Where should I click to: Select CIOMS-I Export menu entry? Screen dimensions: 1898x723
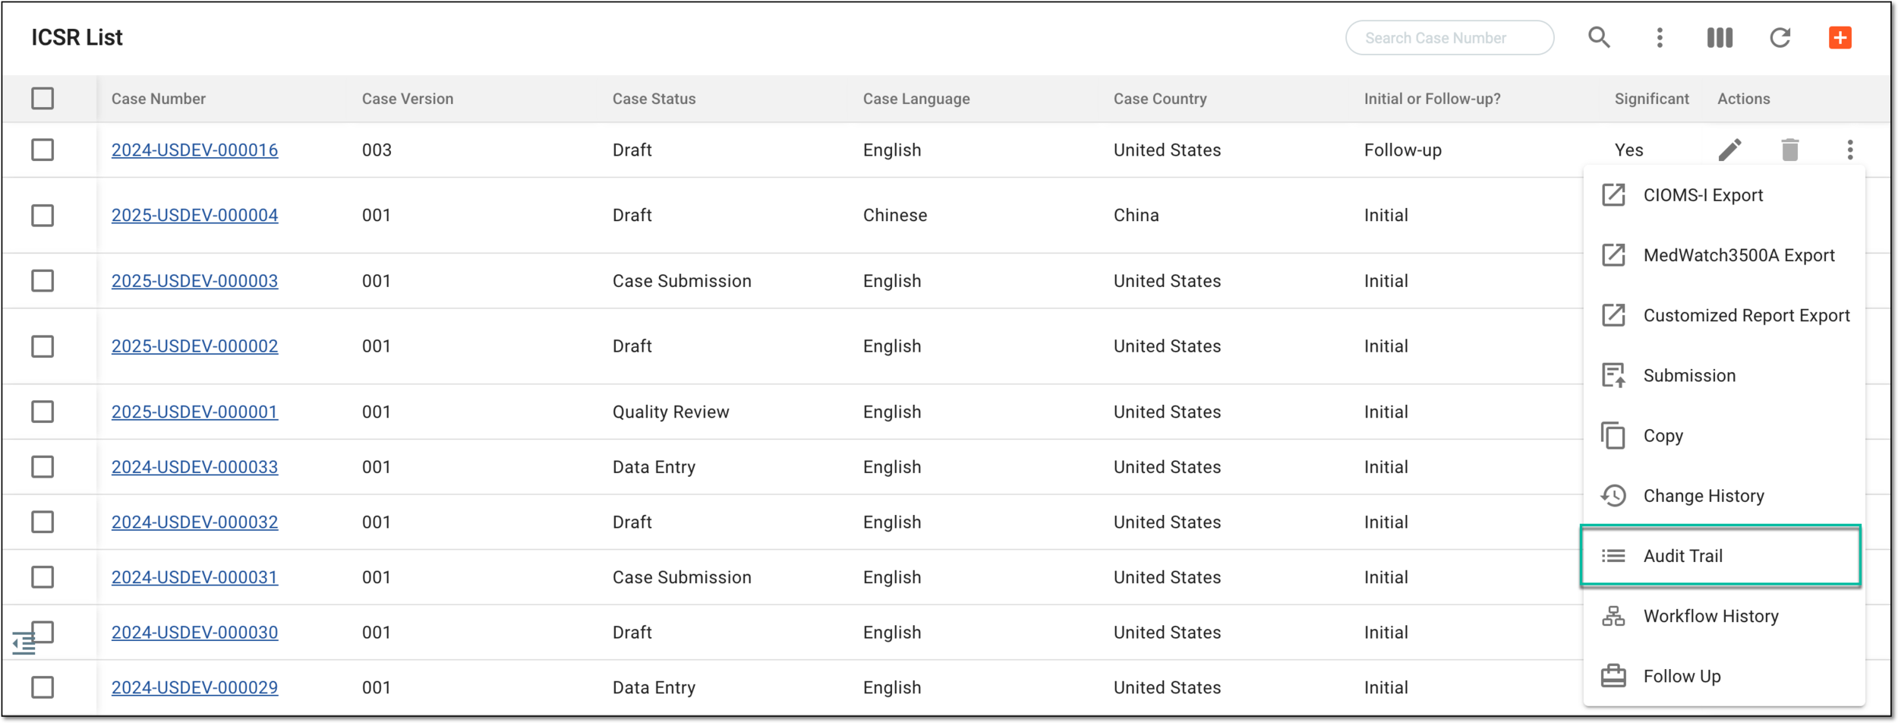(1723, 195)
